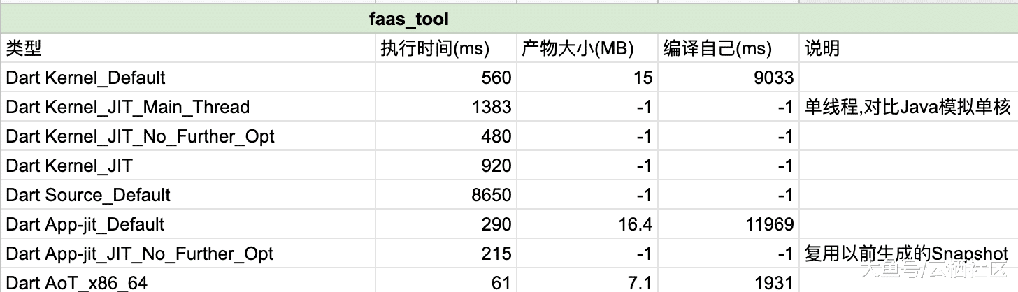
Task: Select the 执行时间(ms) header cell
Action: pos(446,48)
